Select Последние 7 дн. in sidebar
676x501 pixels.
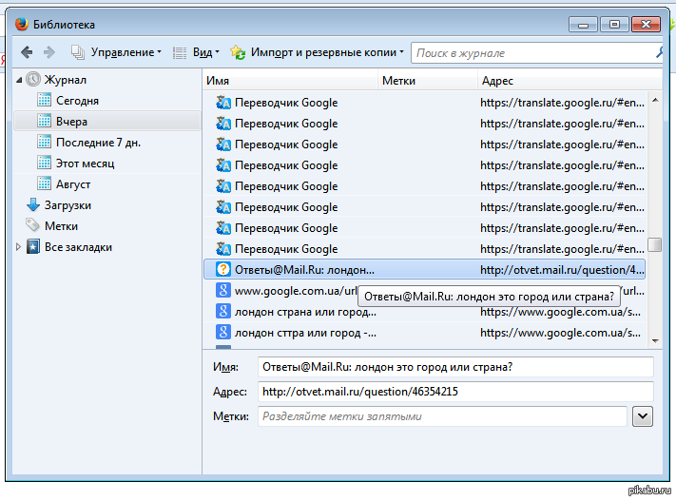tap(98, 143)
